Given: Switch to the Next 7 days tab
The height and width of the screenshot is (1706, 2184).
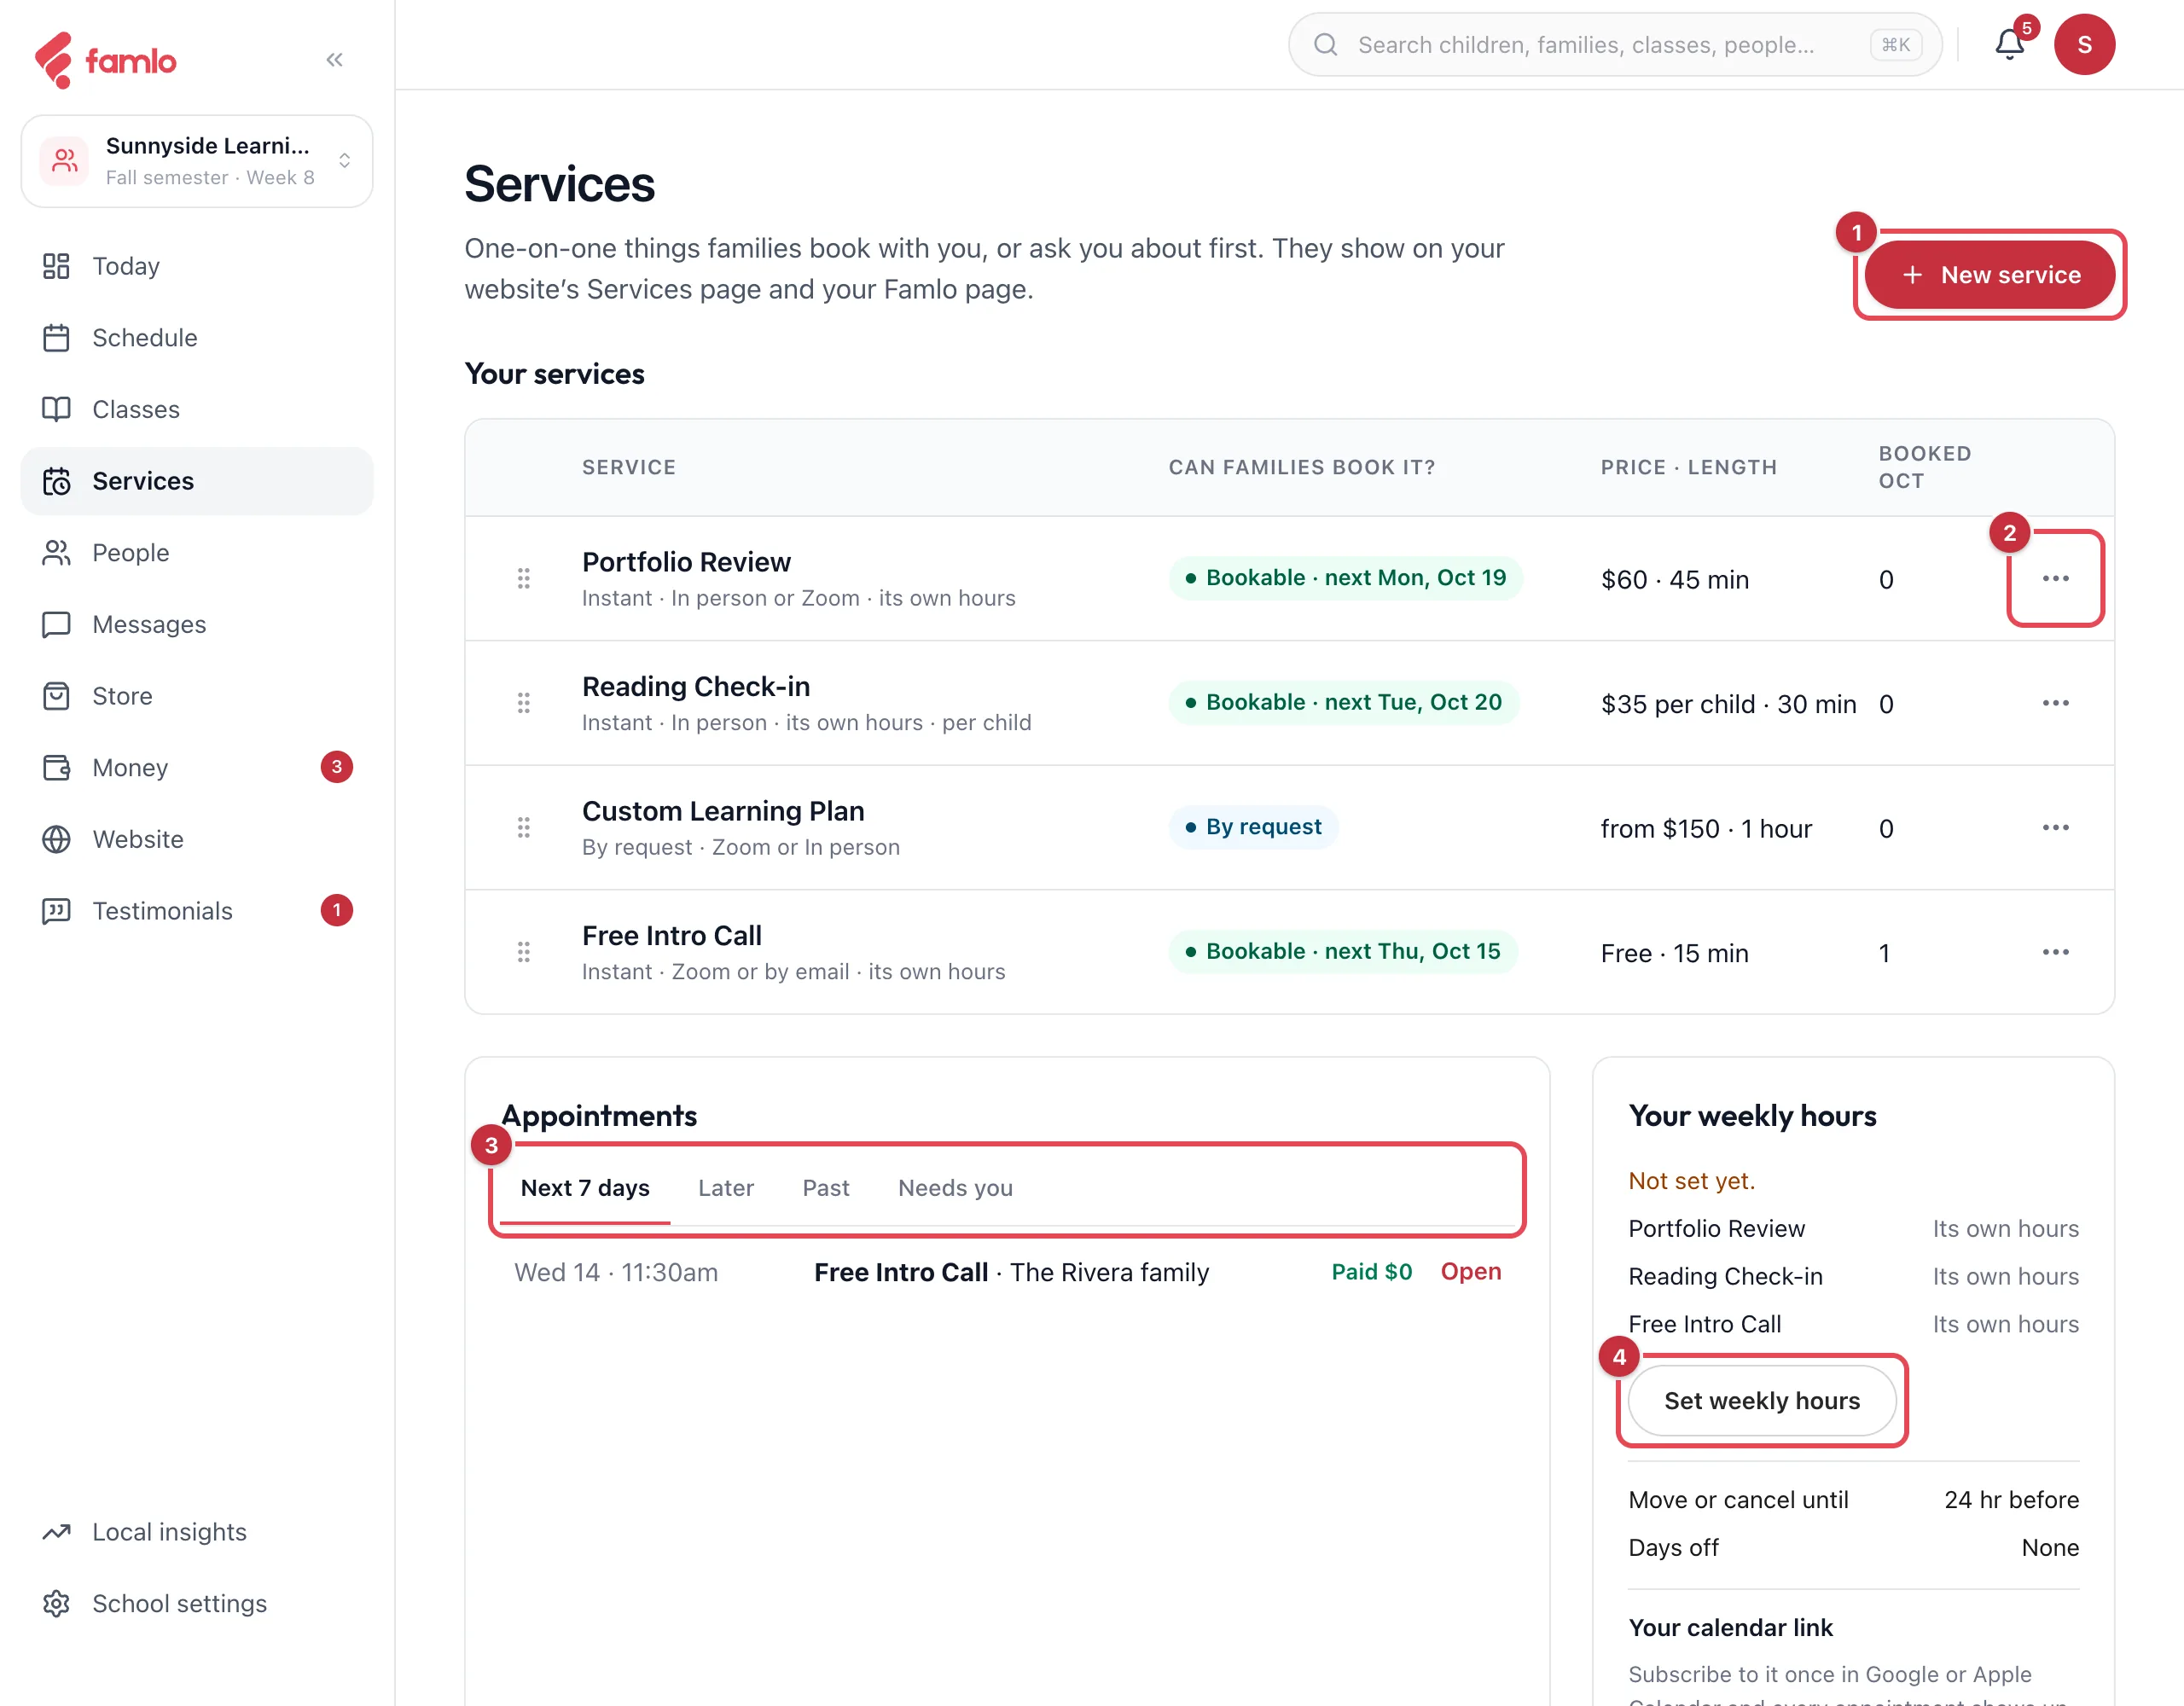Looking at the screenshot, I should pyautogui.click(x=585, y=1188).
